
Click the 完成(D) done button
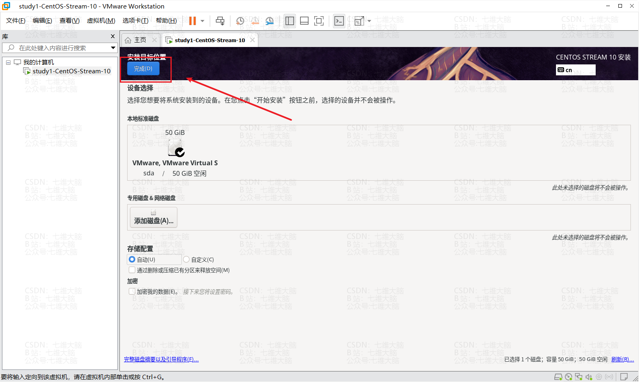point(143,68)
